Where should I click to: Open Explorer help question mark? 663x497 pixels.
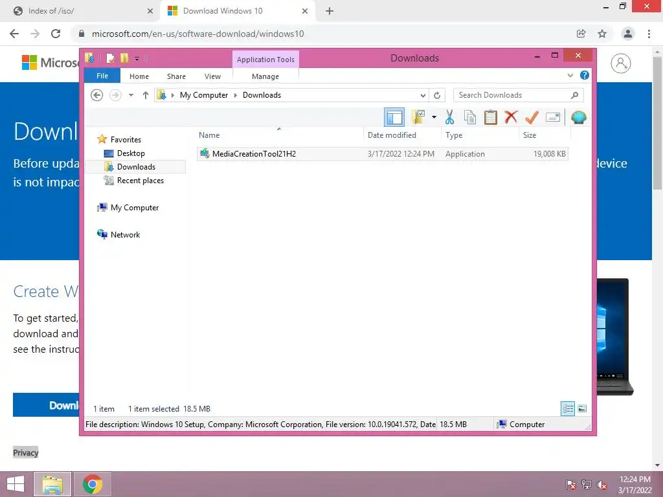click(585, 75)
